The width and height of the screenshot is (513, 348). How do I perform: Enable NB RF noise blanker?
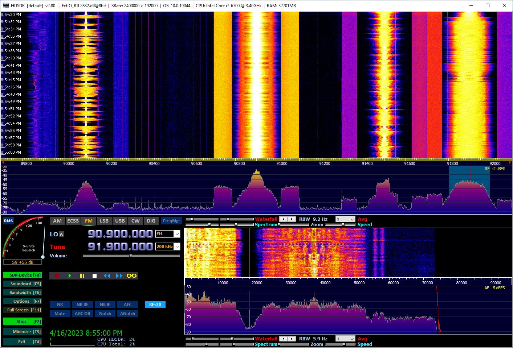pos(82,304)
